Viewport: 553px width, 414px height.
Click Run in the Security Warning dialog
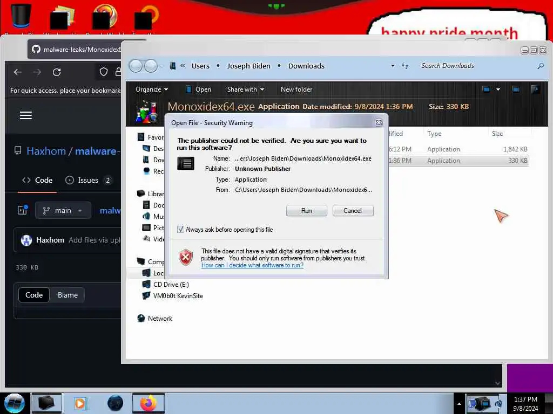(x=307, y=211)
